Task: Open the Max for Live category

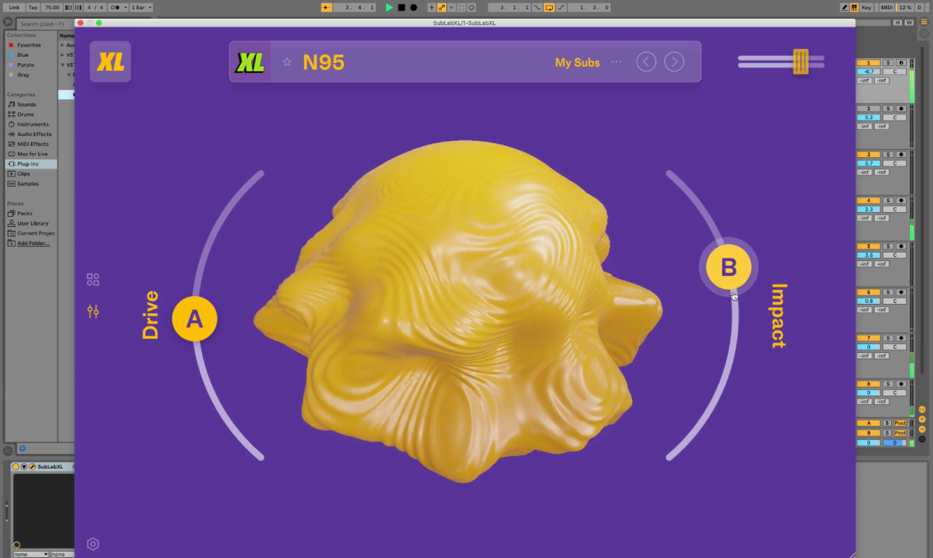Action: [33, 154]
